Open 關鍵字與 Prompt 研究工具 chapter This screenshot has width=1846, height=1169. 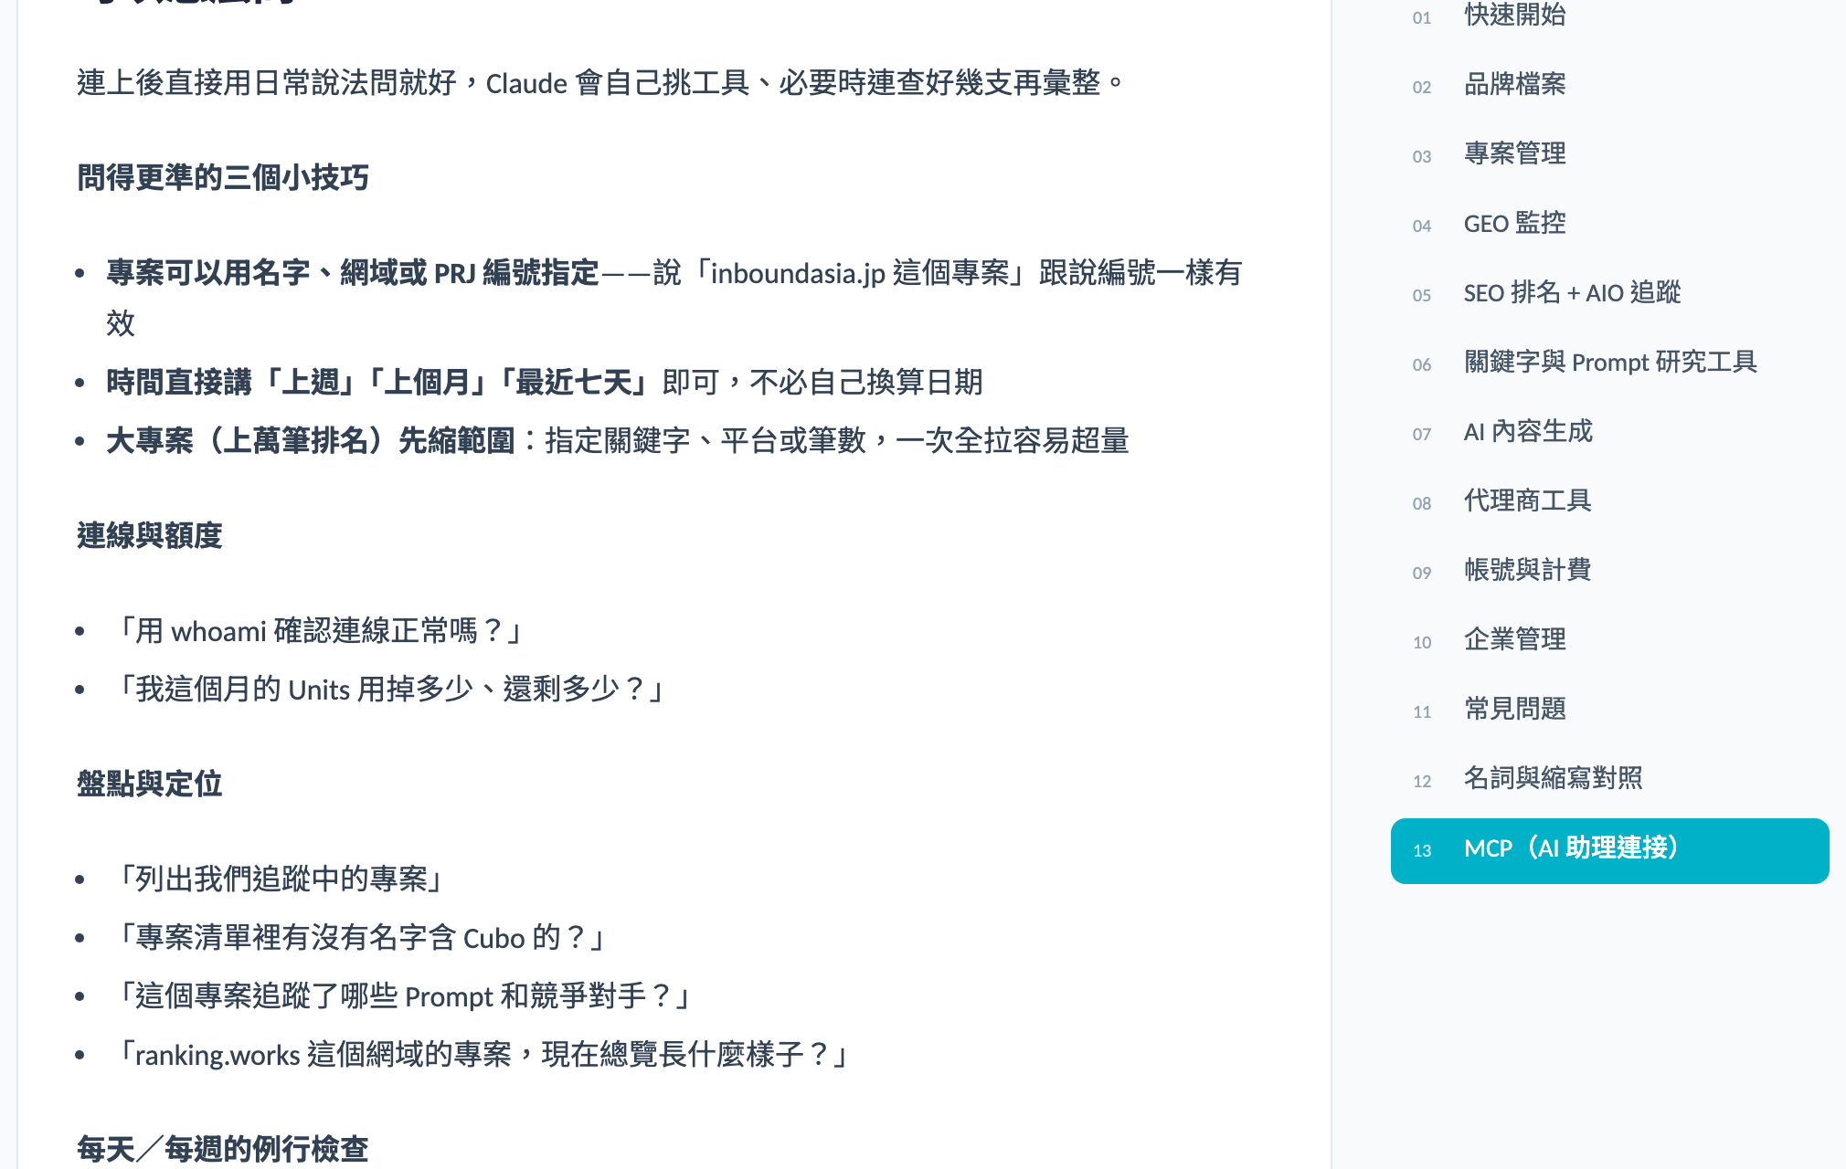click(1610, 363)
